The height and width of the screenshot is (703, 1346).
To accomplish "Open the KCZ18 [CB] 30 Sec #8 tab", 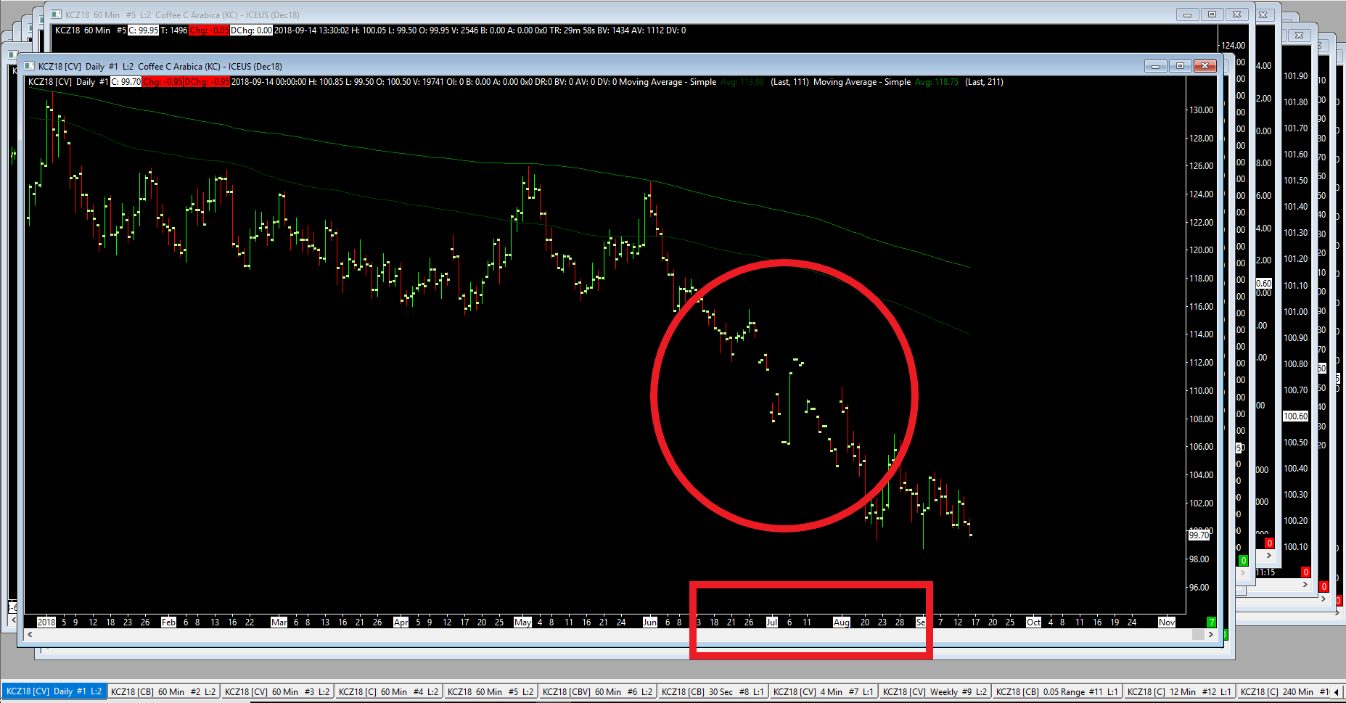I will click(713, 692).
